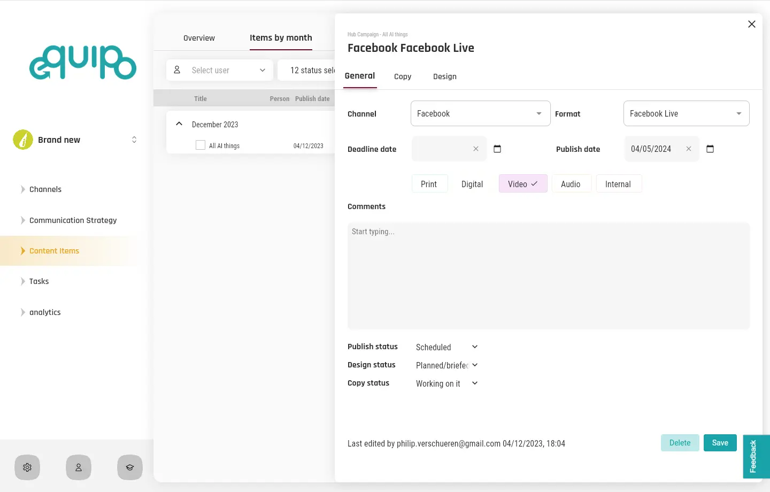Click the Brand new brand avatar icon
The height and width of the screenshot is (492, 770).
click(x=23, y=140)
